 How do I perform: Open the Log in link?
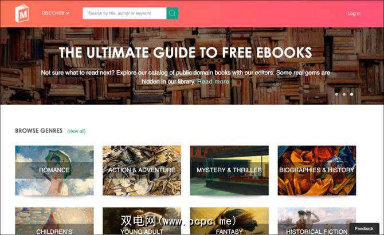click(354, 13)
